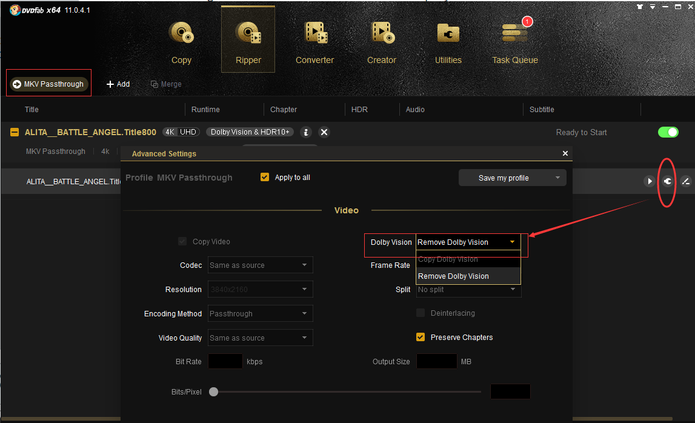Open the Copy module
Screen dimensions: 695x423
point(181,42)
